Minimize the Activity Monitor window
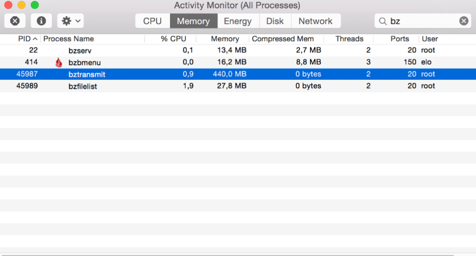476x256 pixels. (21, 5)
